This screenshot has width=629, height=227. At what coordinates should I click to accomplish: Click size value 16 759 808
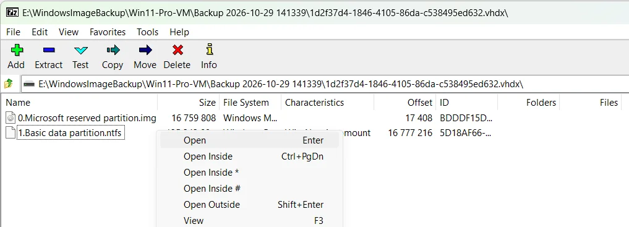pos(194,118)
